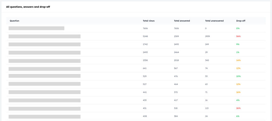The height and width of the screenshot is (121, 272).
Task: Click the "Question" column header
Action: (x=14, y=21)
